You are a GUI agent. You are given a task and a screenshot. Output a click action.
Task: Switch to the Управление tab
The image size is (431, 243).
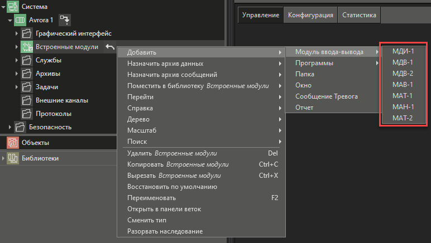[x=261, y=15]
